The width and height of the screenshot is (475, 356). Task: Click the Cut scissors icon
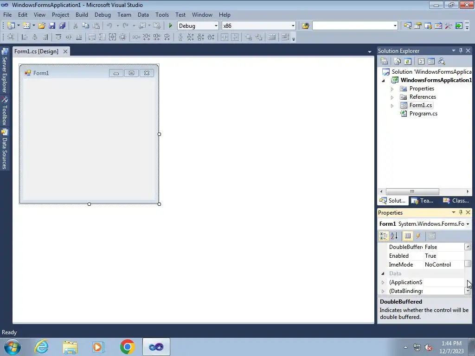(76, 26)
